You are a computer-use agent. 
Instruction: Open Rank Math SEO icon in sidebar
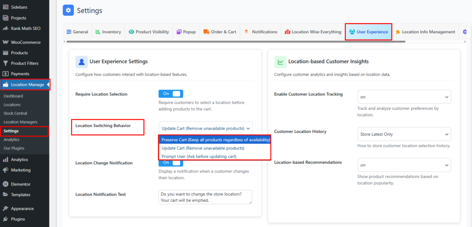click(x=6, y=29)
